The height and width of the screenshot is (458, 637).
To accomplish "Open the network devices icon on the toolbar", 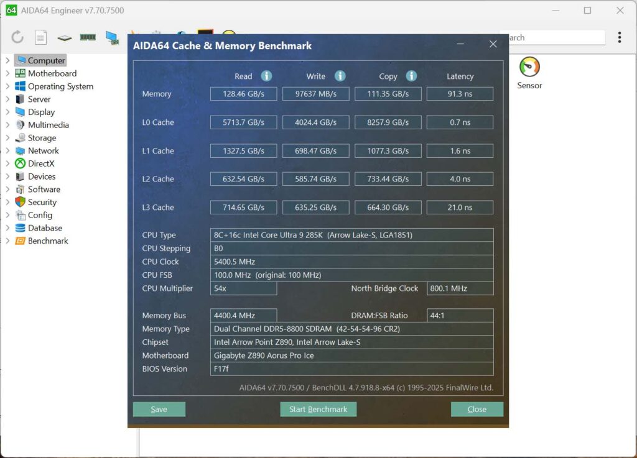I will pyautogui.click(x=112, y=37).
